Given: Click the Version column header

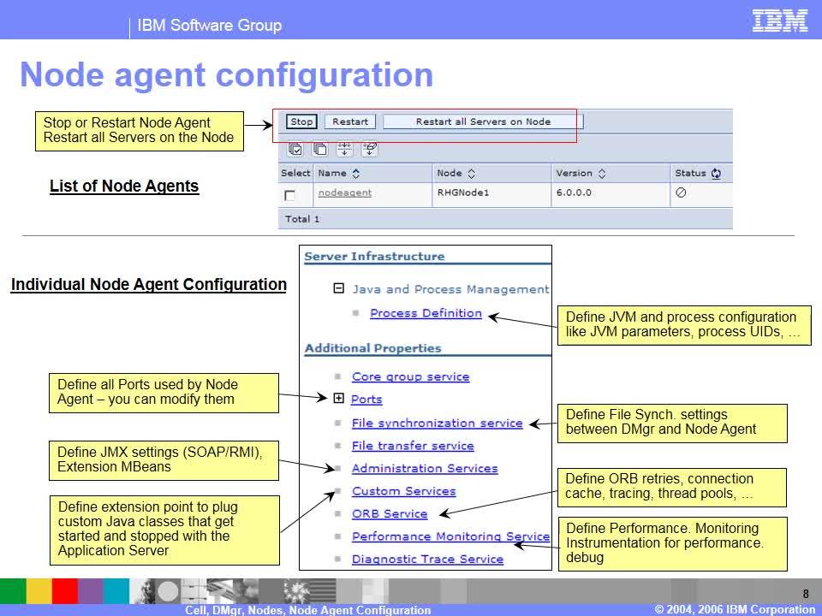Looking at the screenshot, I should click(574, 173).
